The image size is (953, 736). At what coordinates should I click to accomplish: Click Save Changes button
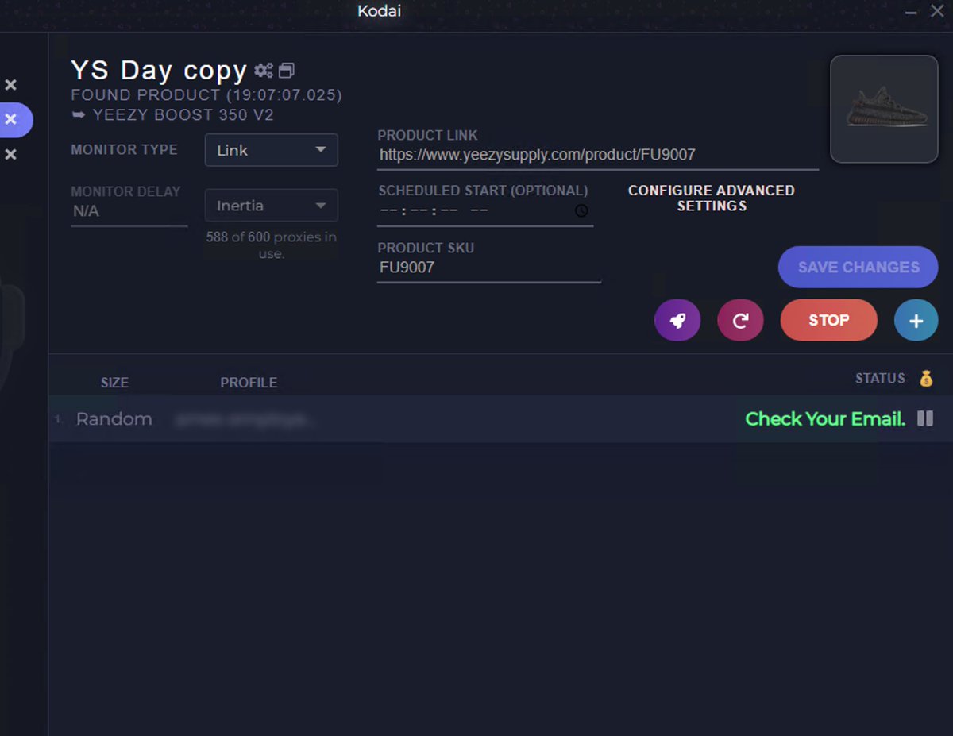[x=858, y=267]
